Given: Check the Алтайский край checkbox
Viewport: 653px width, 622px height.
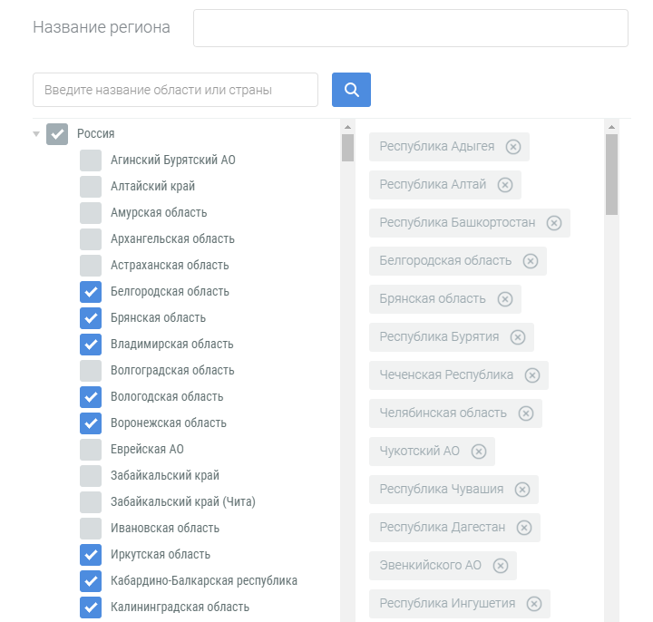Looking at the screenshot, I should pos(91,187).
